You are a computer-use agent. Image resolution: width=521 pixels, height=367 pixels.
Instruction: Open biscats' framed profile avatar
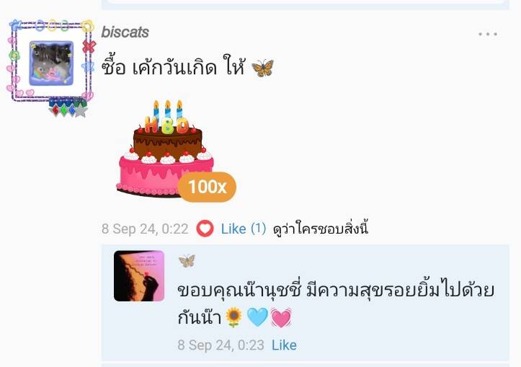(51, 63)
